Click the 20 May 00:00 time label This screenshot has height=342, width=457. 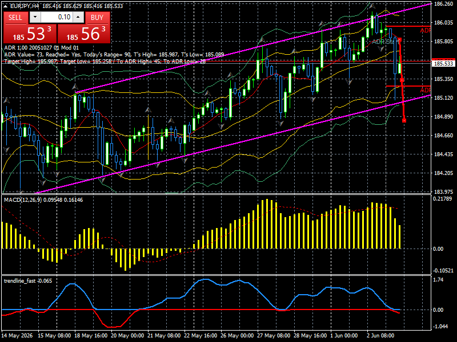[127, 335]
